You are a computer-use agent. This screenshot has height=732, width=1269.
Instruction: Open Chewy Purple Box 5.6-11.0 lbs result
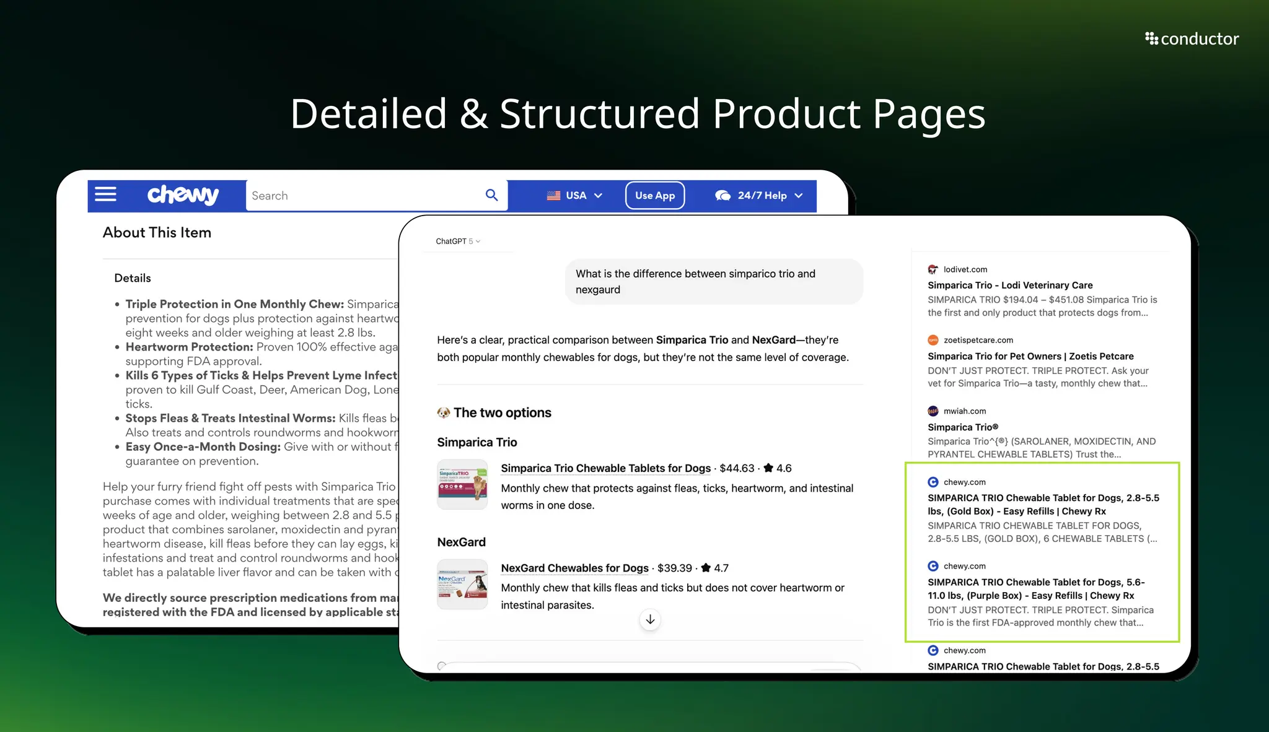pyautogui.click(x=1036, y=588)
